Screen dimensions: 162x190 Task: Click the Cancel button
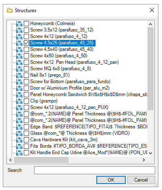click(x=141, y=180)
